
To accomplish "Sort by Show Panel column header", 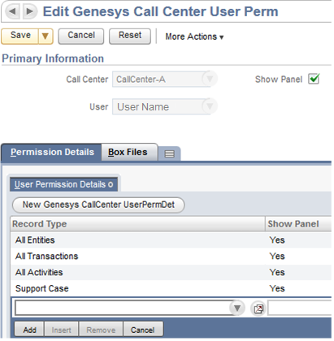I will coord(298,224).
